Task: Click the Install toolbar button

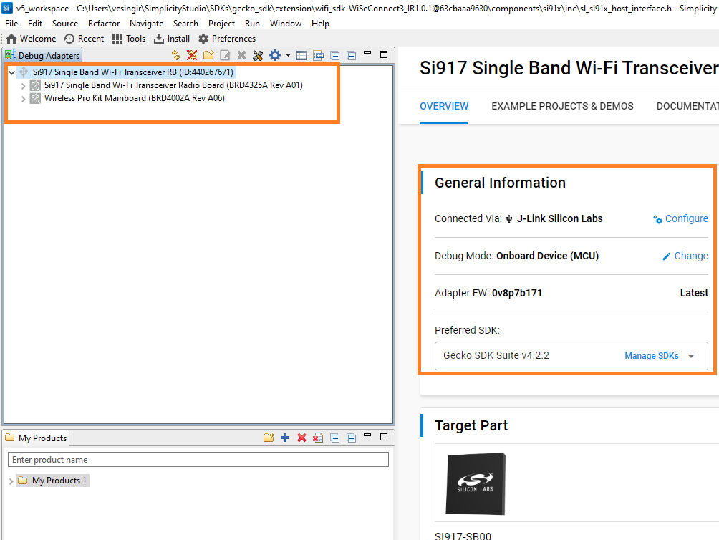Action: tap(172, 39)
